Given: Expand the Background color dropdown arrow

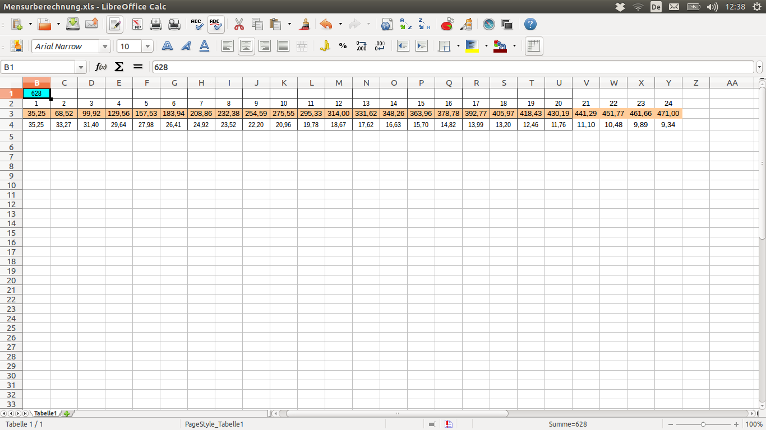Looking at the screenshot, I should pyautogui.click(x=486, y=46).
